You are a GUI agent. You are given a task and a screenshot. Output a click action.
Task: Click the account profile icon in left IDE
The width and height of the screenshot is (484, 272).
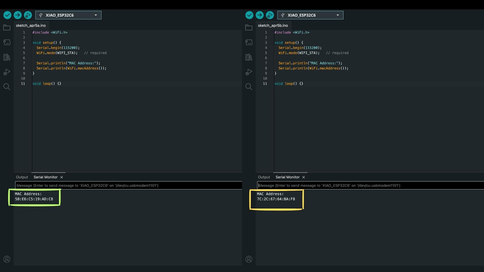coord(7,259)
